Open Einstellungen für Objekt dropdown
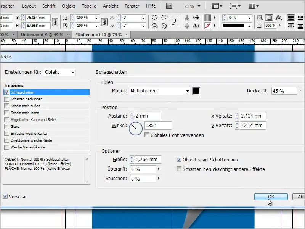Image resolution: width=305 pixels, height=229 pixels. [59, 72]
